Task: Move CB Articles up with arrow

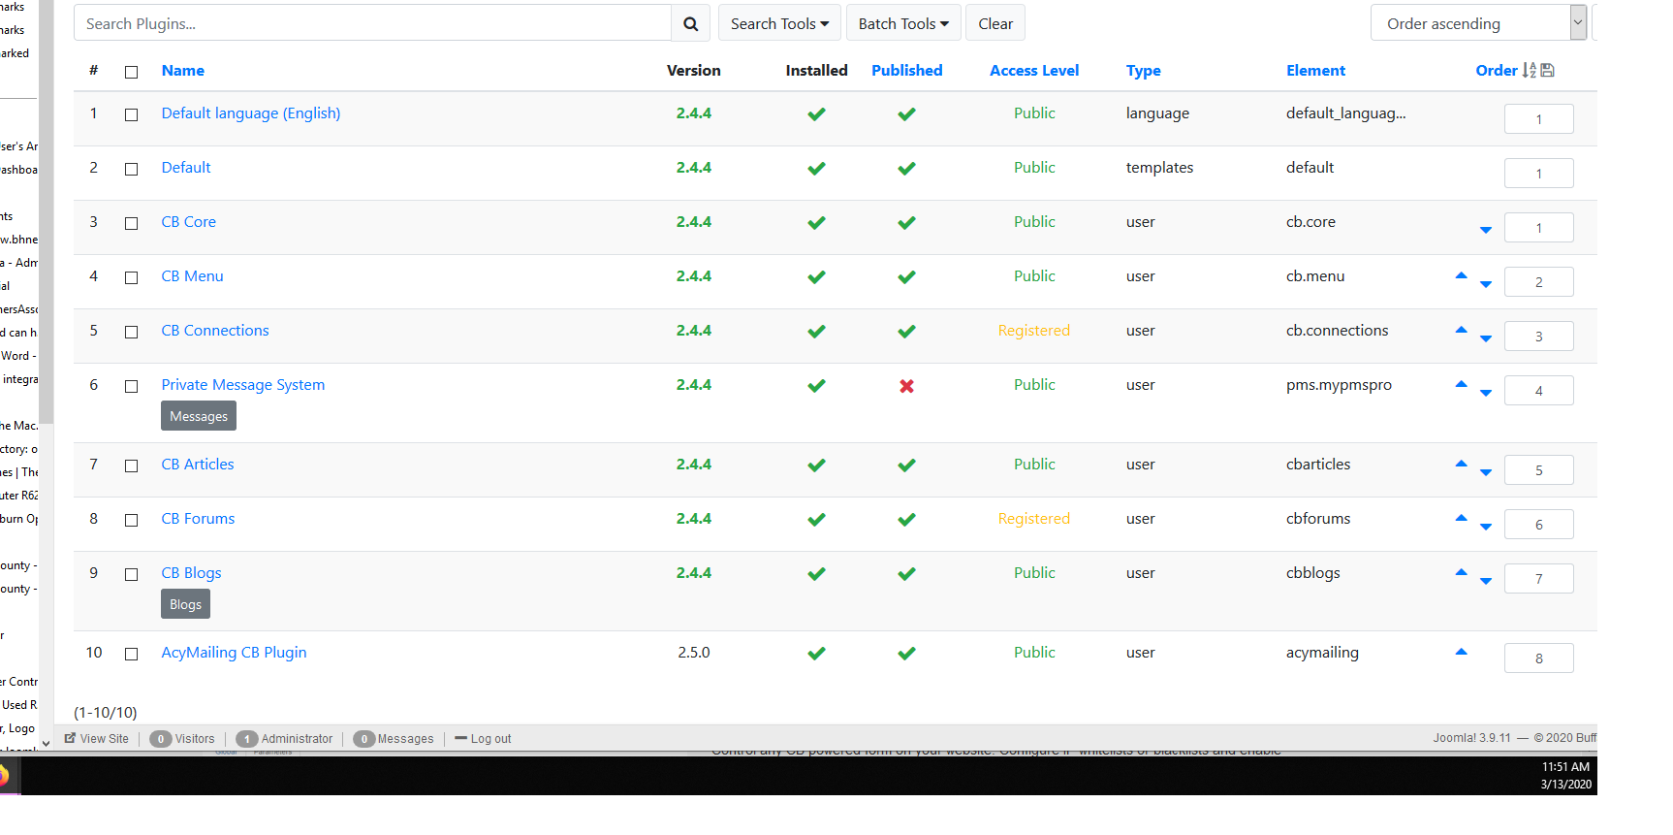Action: point(1461,464)
